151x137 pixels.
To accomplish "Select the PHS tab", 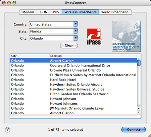I will pyautogui.click(x=56, y=12).
